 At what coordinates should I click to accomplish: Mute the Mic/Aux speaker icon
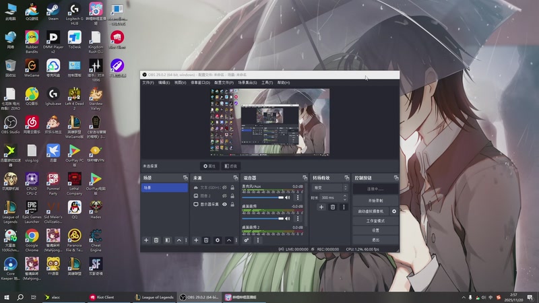click(x=288, y=197)
